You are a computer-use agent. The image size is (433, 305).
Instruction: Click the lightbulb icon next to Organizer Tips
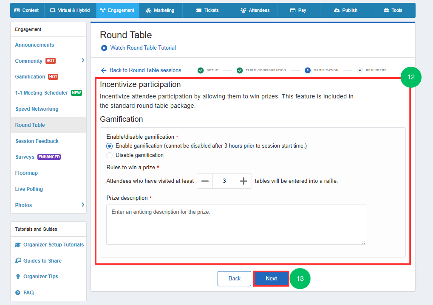(18, 277)
